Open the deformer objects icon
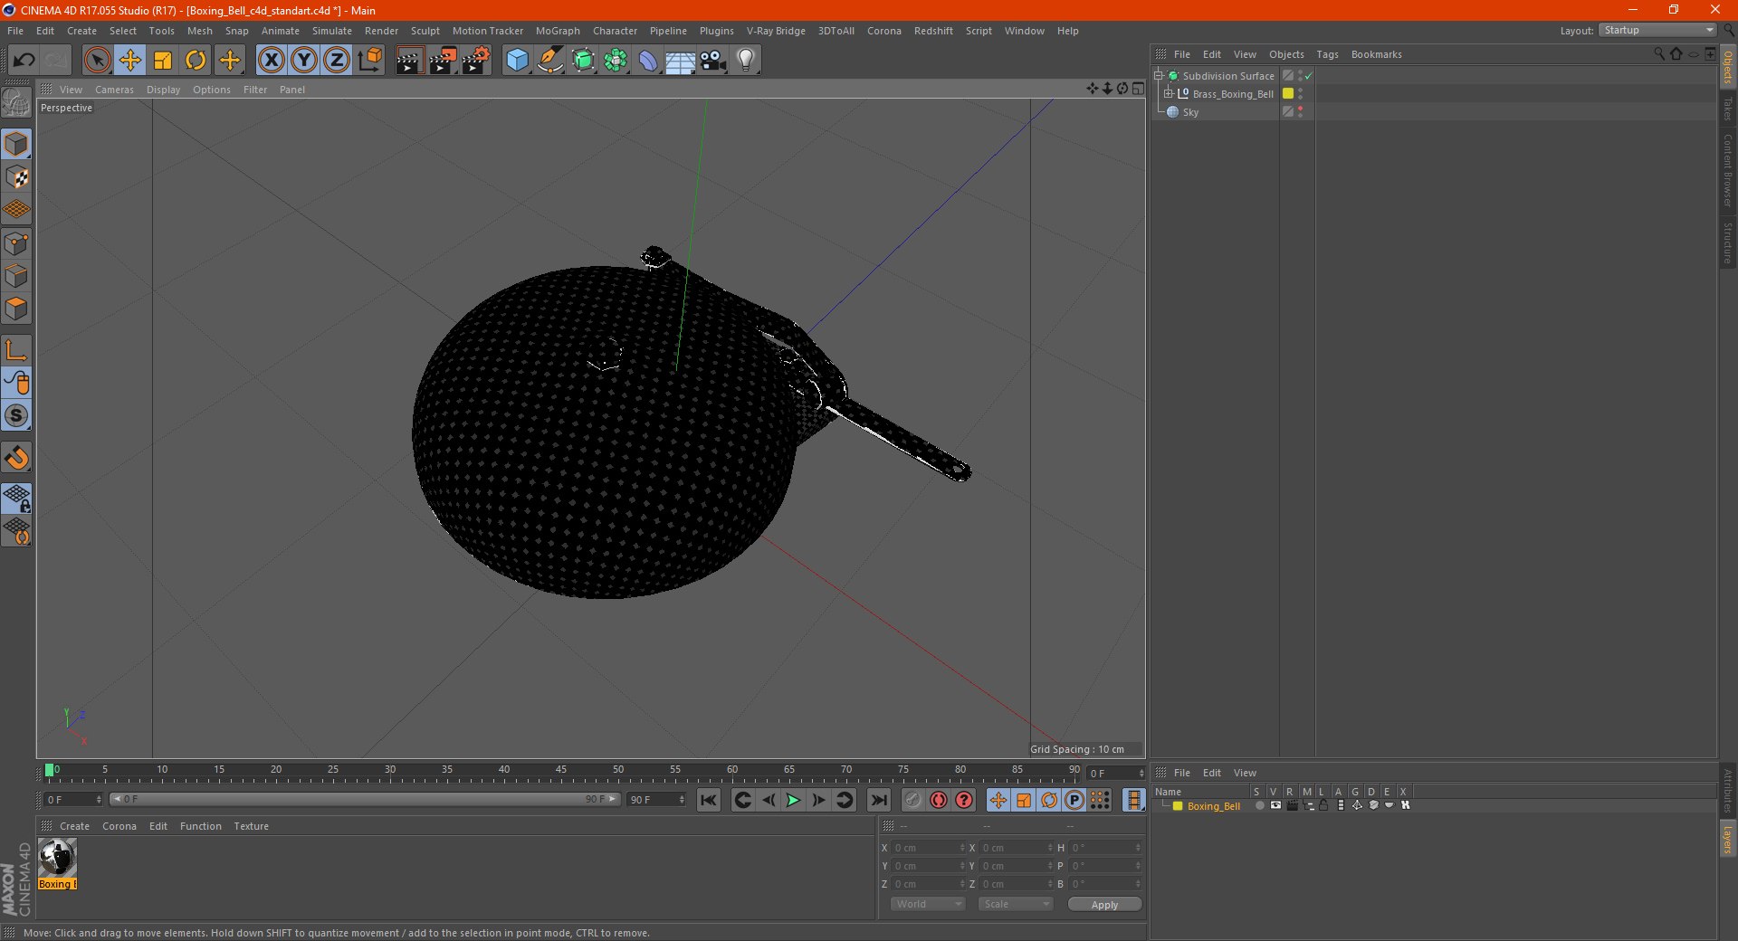The height and width of the screenshot is (941, 1738). point(648,61)
